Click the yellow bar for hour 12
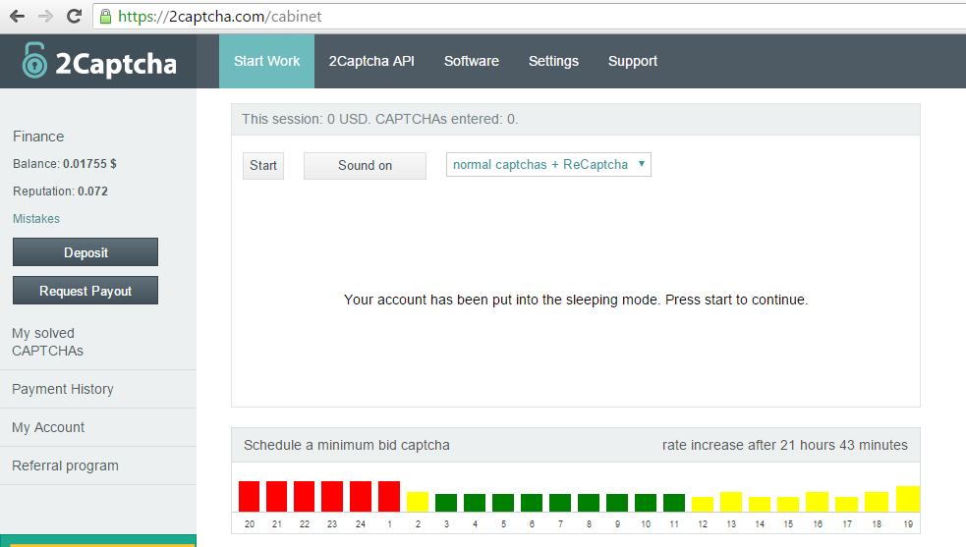Screen dimensions: 966x547 703,504
